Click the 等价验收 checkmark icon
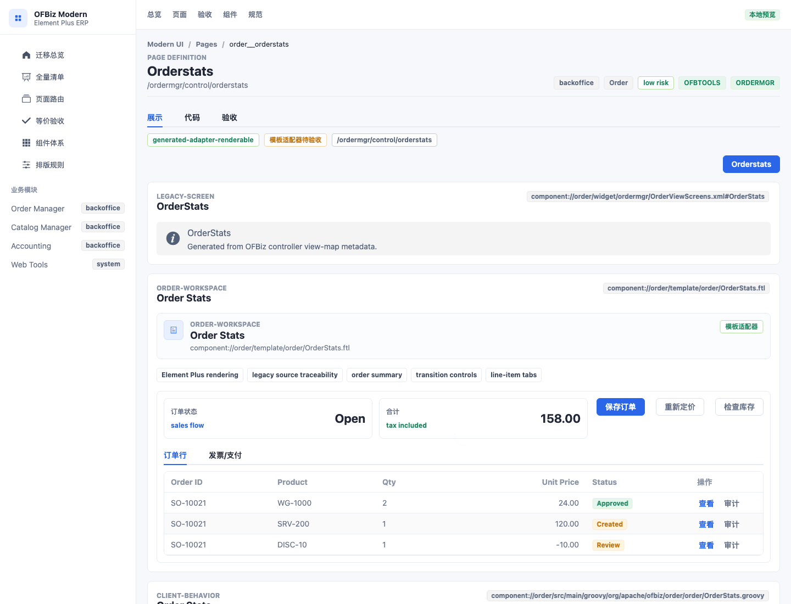Image resolution: width=791 pixels, height=604 pixels. coord(26,121)
